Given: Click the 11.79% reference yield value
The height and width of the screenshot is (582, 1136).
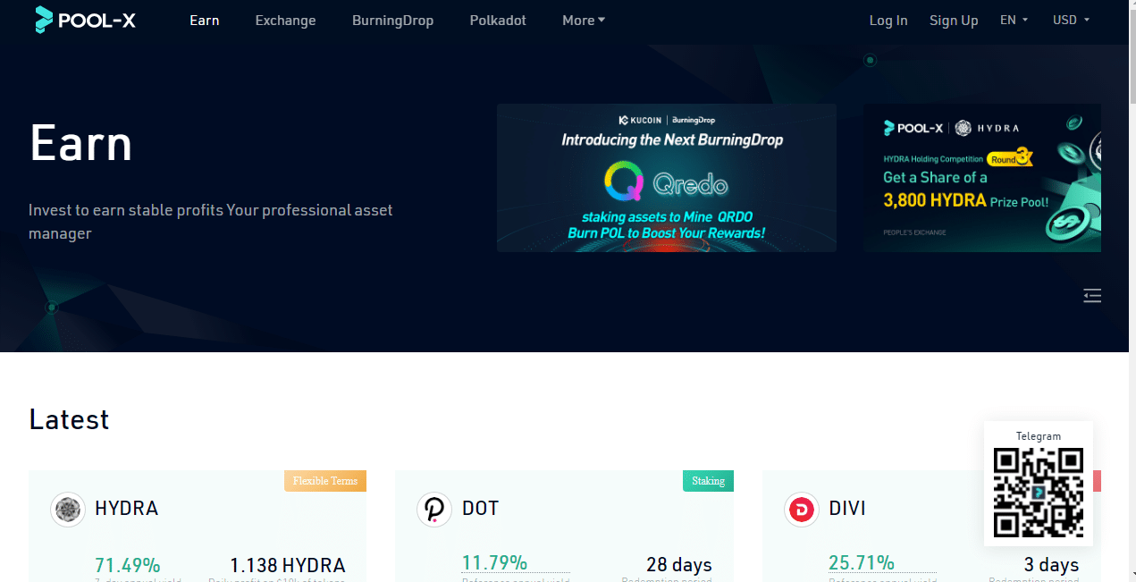Looking at the screenshot, I should pos(494,563).
